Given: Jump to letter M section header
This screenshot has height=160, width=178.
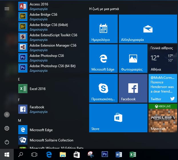Looking at the screenshot, I should (19, 121).
